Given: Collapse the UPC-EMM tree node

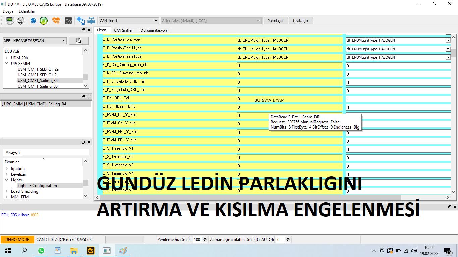Looking at the screenshot, I should pos(7,64).
